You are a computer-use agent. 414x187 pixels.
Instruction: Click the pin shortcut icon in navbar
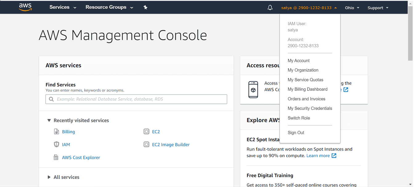click(145, 7)
